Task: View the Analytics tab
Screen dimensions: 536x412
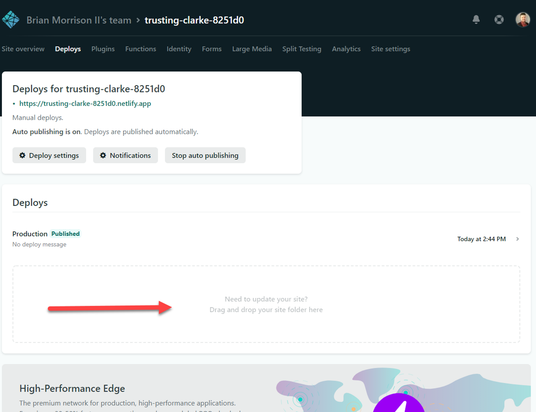Action: pyautogui.click(x=346, y=49)
